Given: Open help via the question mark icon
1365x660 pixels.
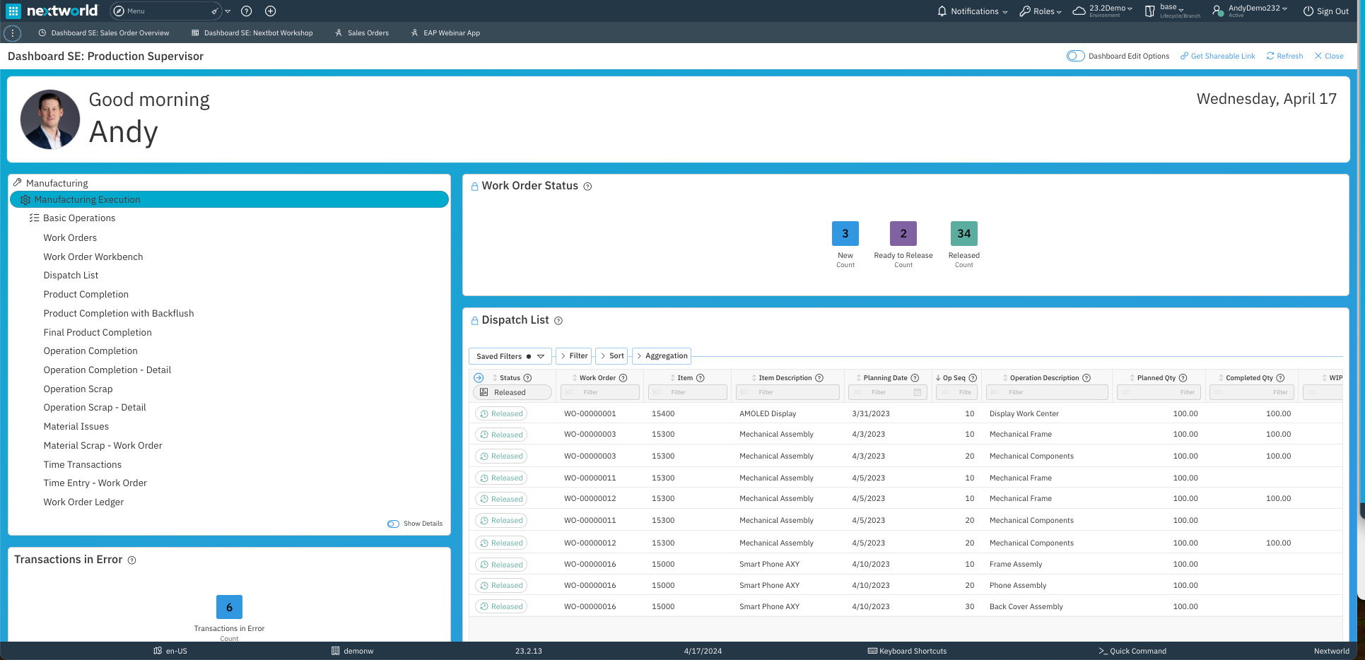Looking at the screenshot, I should tap(245, 11).
